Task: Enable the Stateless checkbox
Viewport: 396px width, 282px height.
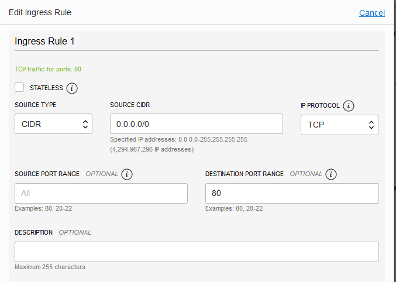Action: coord(19,88)
